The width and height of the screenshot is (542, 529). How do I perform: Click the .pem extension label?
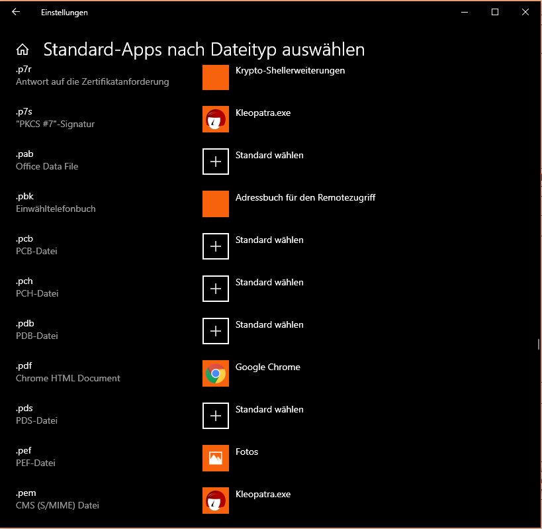pos(26,493)
